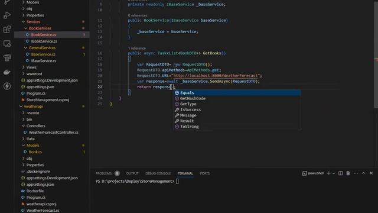
Task: Switch to the PROBLEMS tab
Action: click(x=104, y=173)
